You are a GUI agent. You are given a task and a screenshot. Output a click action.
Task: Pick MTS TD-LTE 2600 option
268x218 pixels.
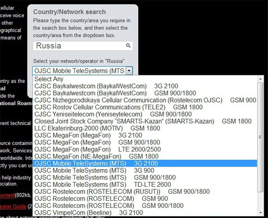point(145,184)
